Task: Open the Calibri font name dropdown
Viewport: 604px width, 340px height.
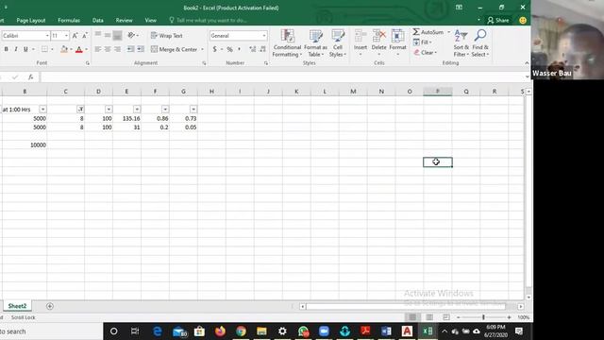Action: [47, 36]
